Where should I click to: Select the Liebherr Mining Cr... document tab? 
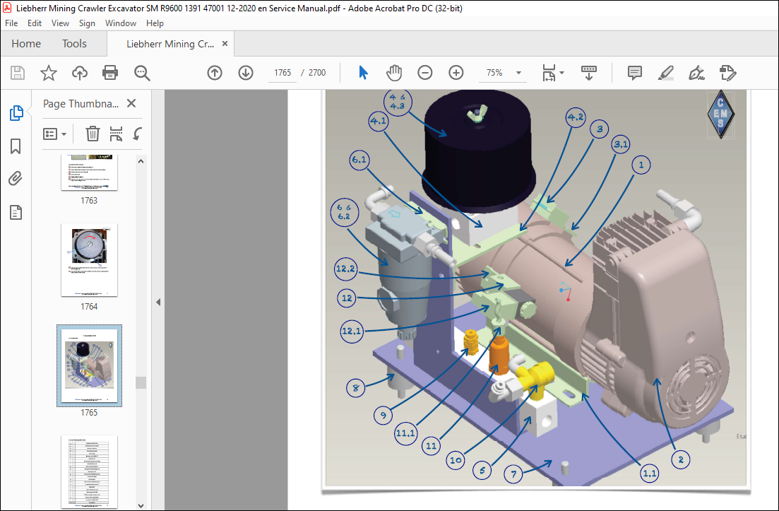[x=170, y=44]
